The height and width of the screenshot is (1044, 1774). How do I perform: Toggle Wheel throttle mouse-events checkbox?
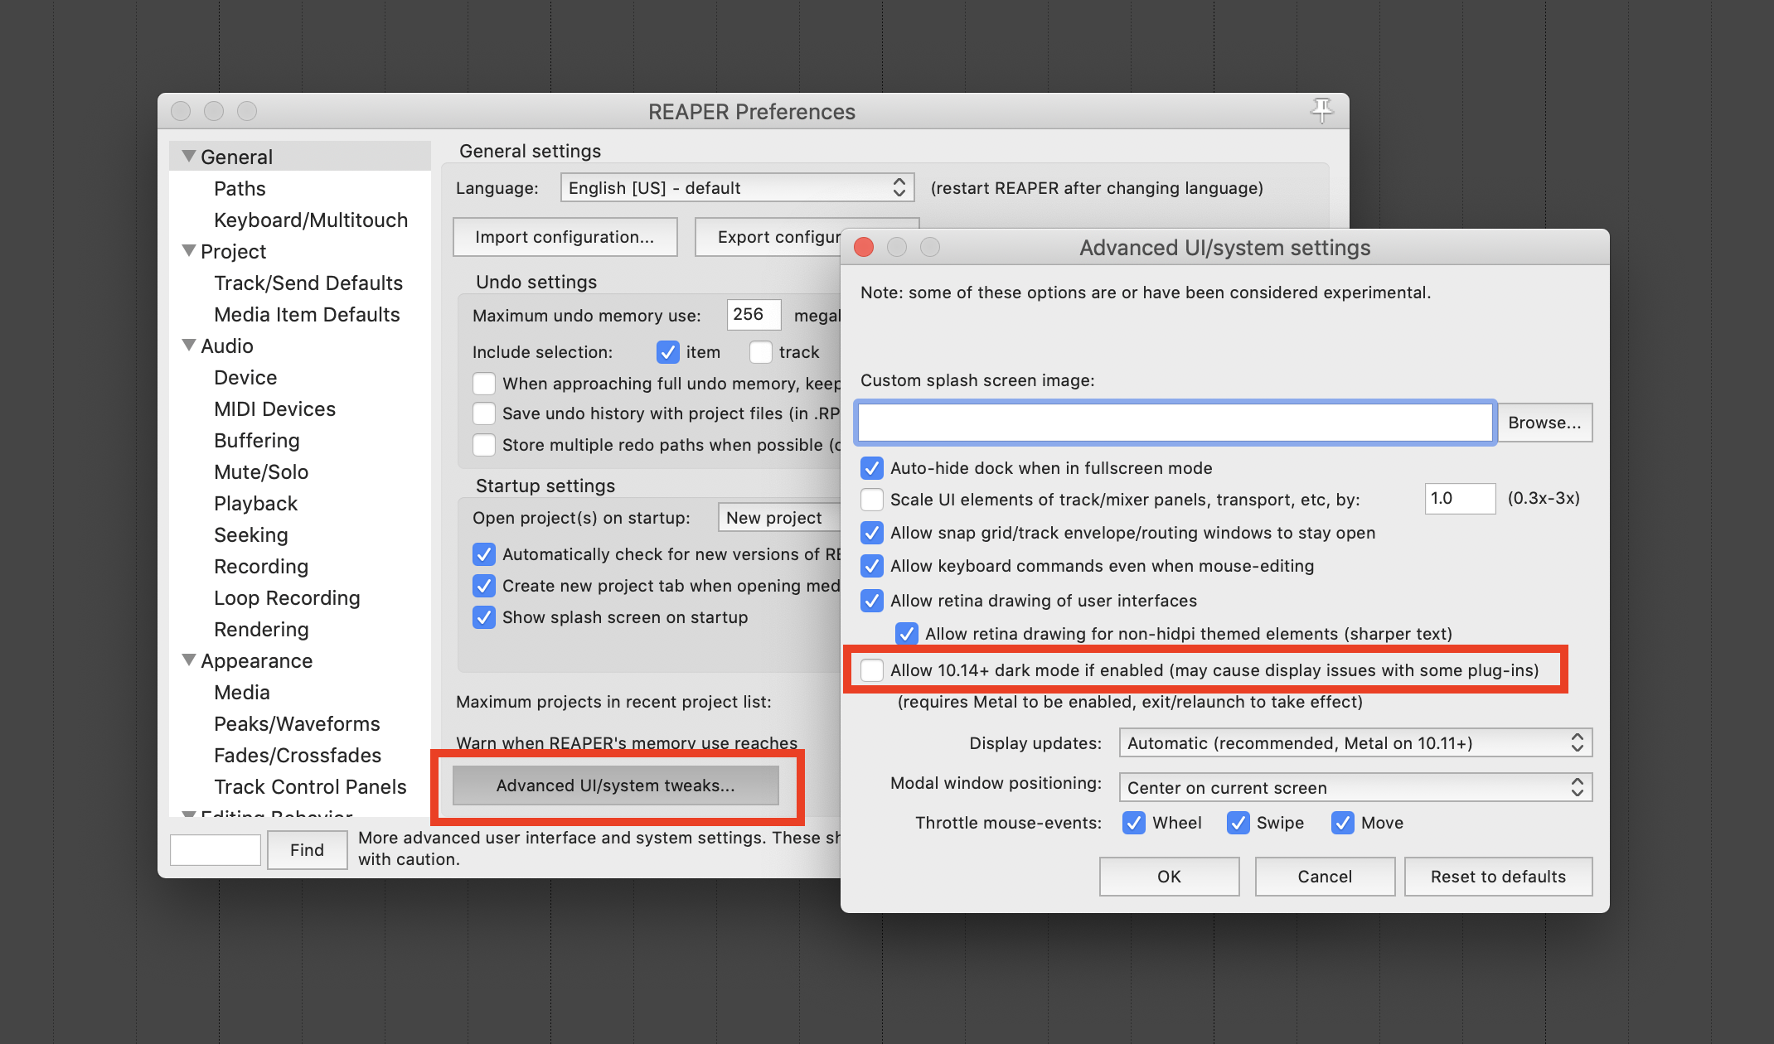click(1134, 823)
